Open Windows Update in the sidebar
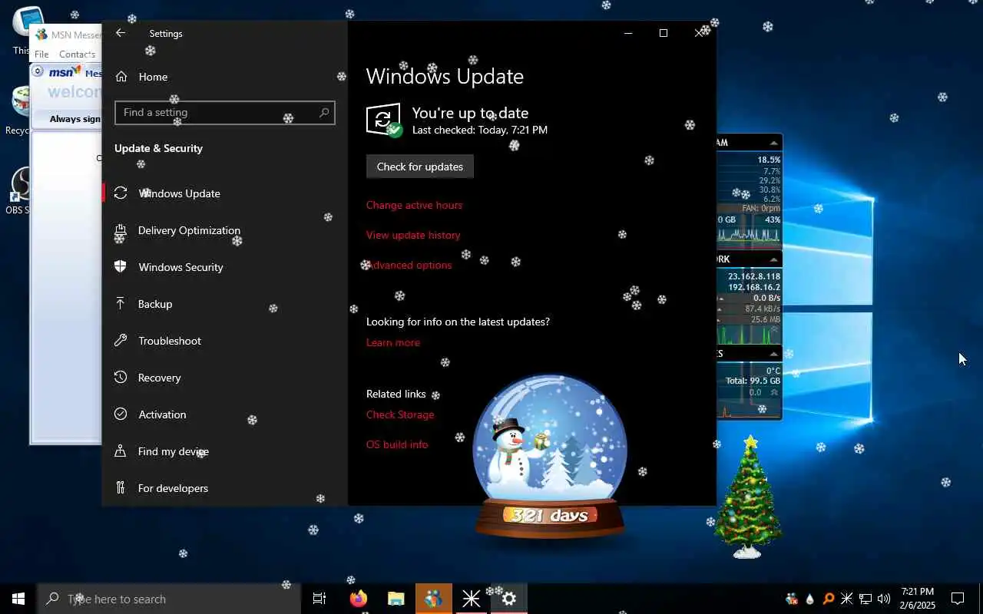This screenshot has width=983, height=614. (x=224, y=193)
